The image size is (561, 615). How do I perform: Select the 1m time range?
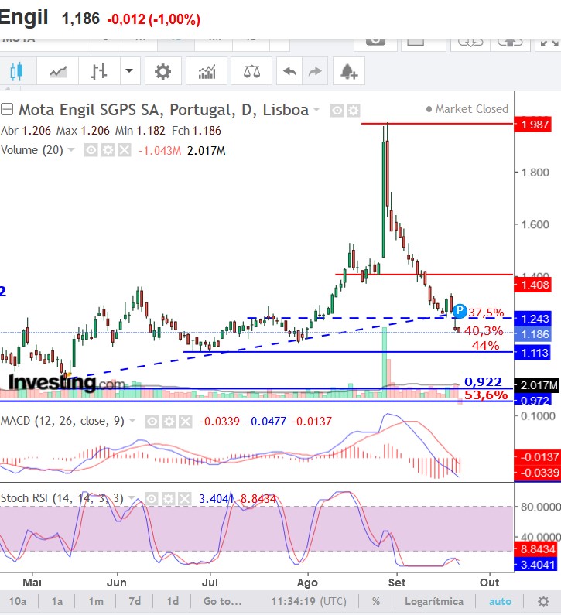coord(96,601)
